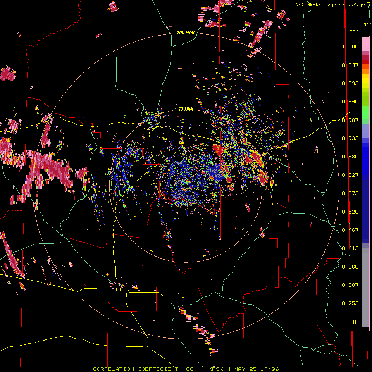
Task: Click the 0.733 legend value
Action: pos(350,138)
